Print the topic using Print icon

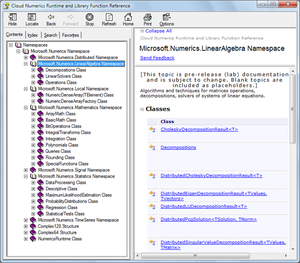pyautogui.click(x=148, y=17)
